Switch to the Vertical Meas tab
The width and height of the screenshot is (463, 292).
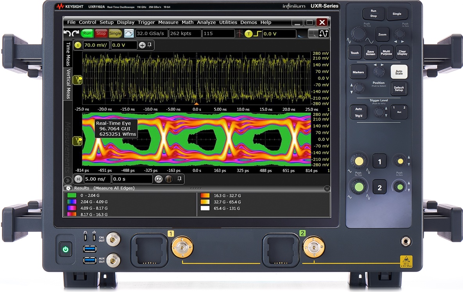68,84
